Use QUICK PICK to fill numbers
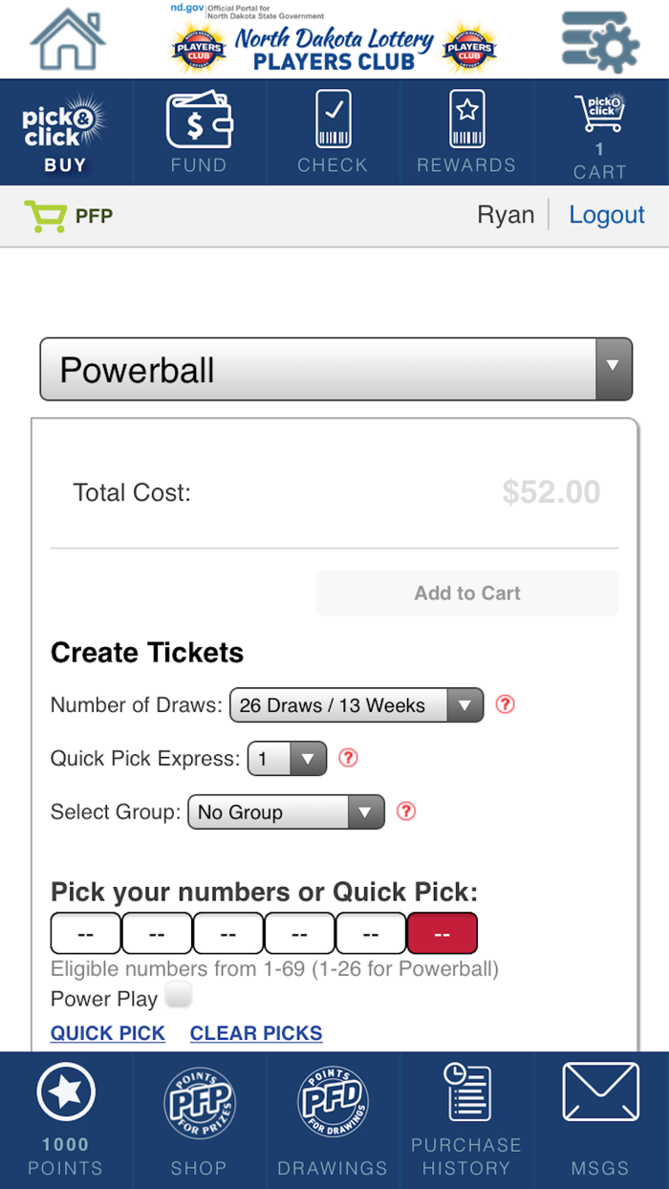 (107, 1033)
